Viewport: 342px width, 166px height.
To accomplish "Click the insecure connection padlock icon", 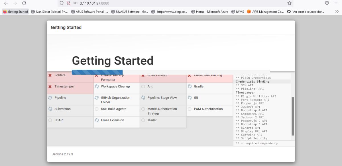I will click(x=68, y=3).
